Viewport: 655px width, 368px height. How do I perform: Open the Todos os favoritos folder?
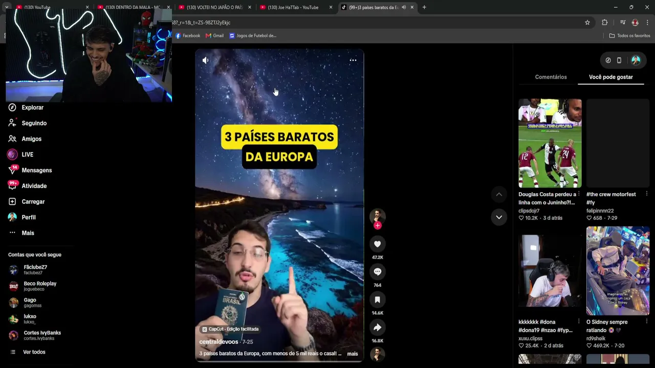point(629,36)
